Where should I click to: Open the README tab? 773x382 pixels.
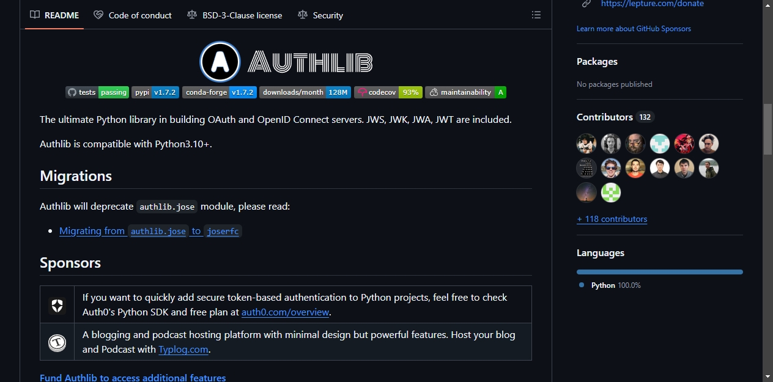(54, 15)
